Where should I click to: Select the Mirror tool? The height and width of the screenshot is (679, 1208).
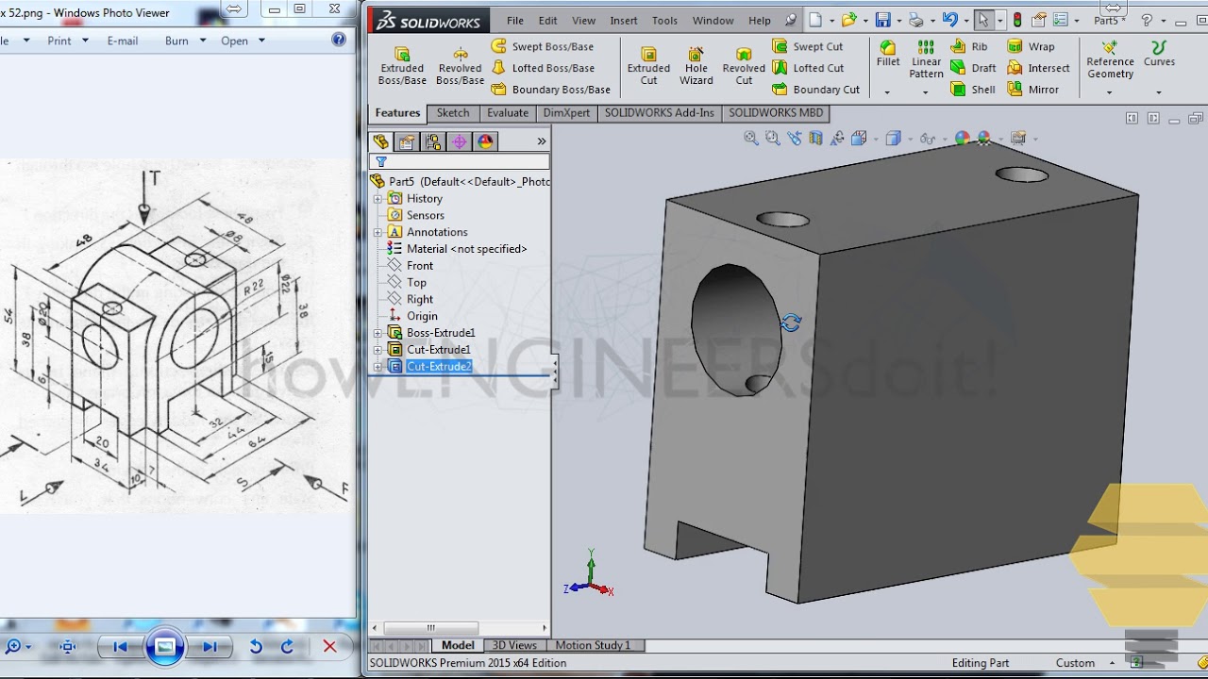(1032, 90)
